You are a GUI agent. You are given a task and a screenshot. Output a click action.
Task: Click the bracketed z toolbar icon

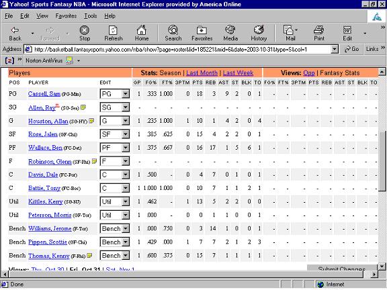coord(10,60)
